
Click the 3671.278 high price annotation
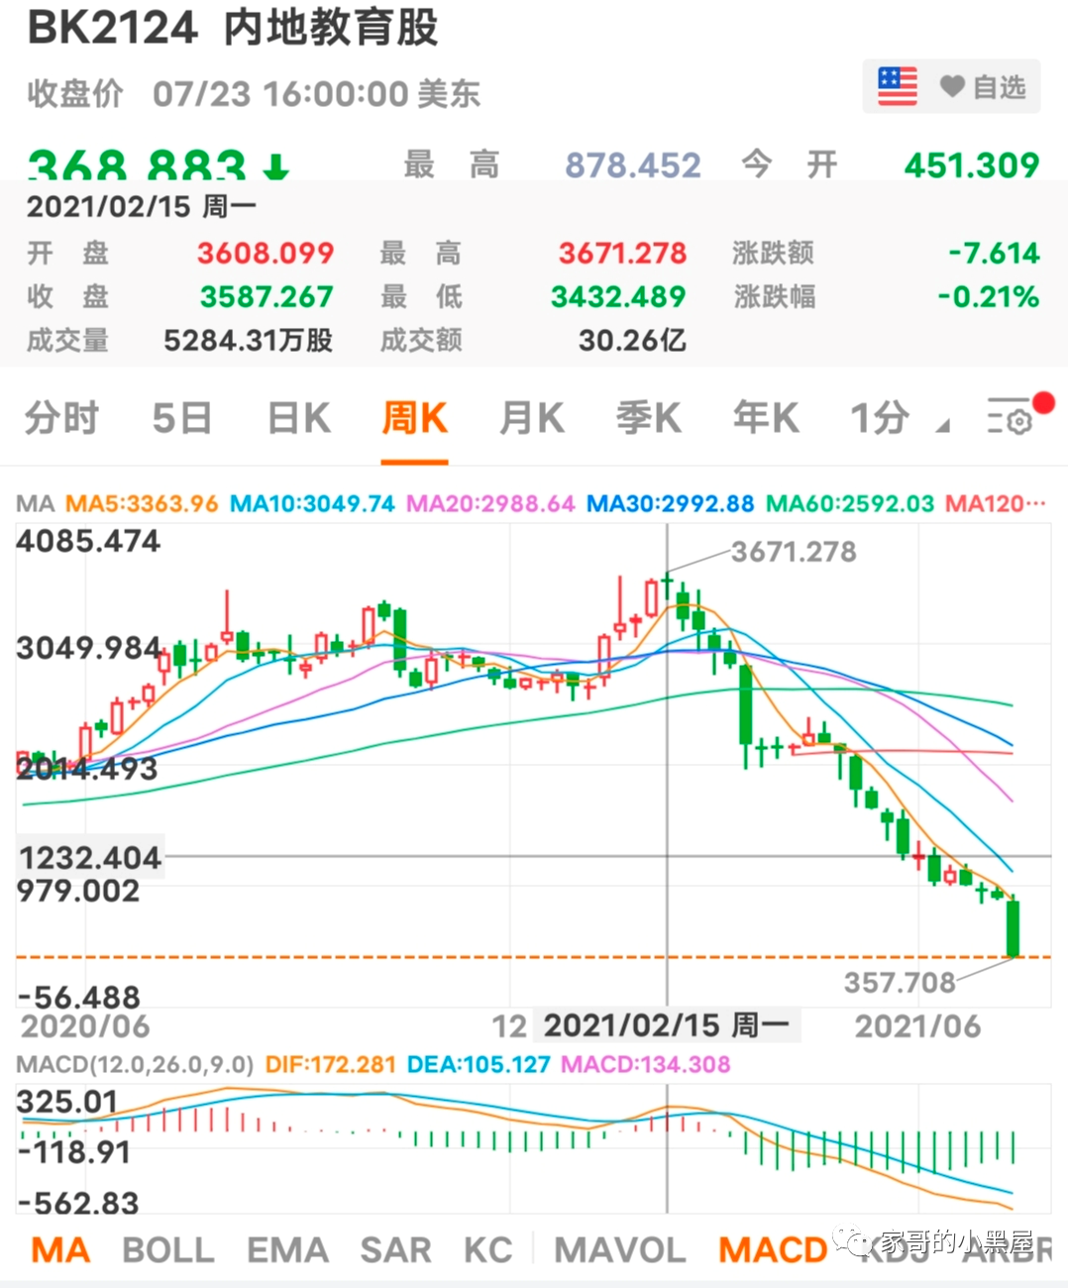tap(794, 552)
